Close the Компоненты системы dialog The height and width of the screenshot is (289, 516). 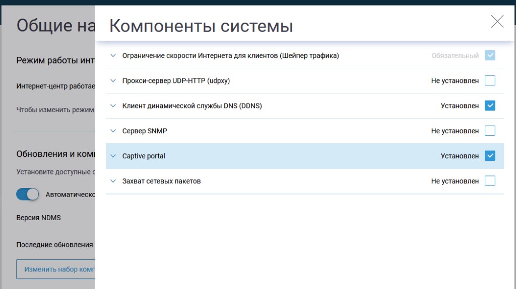(x=497, y=22)
